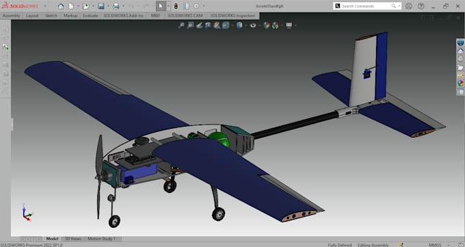Click the Home icon in the top toolbar
The image size is (465, 247).
pos(61,6)
